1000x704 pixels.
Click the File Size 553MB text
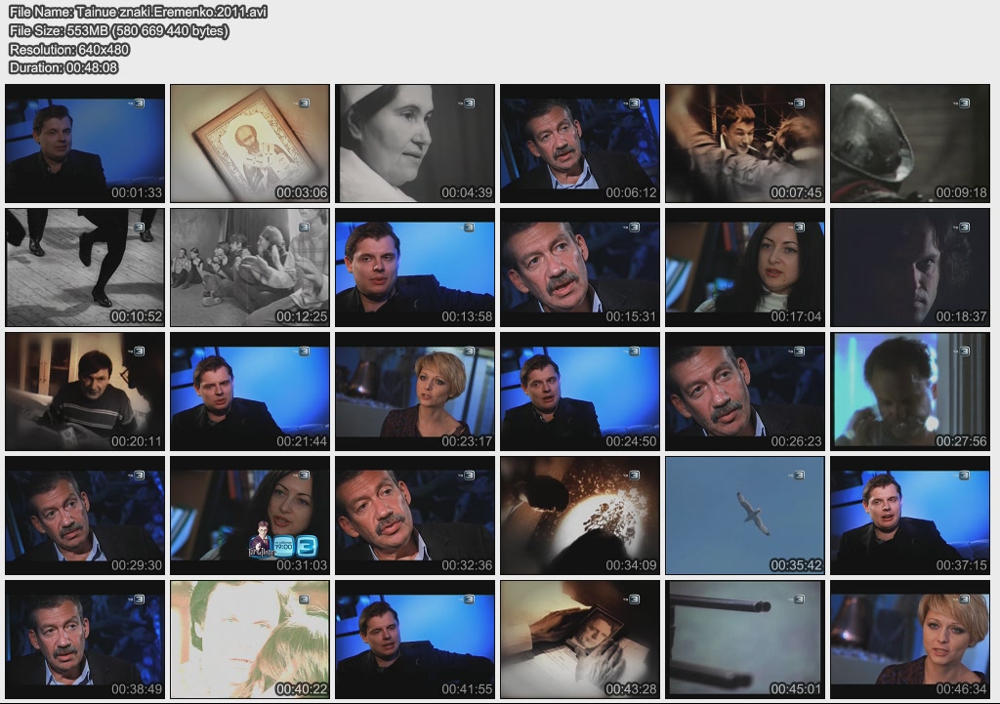click(119, 30)
